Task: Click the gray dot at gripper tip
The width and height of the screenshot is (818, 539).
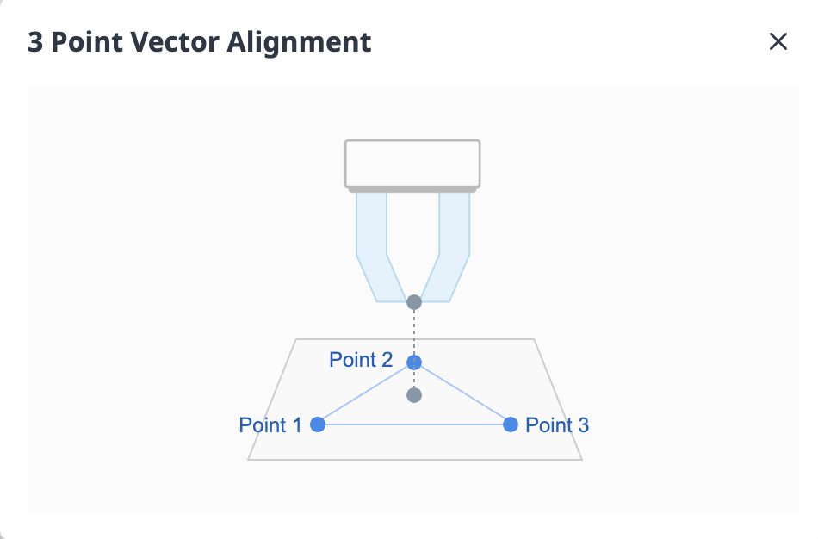Action: [x=414, y=302]
